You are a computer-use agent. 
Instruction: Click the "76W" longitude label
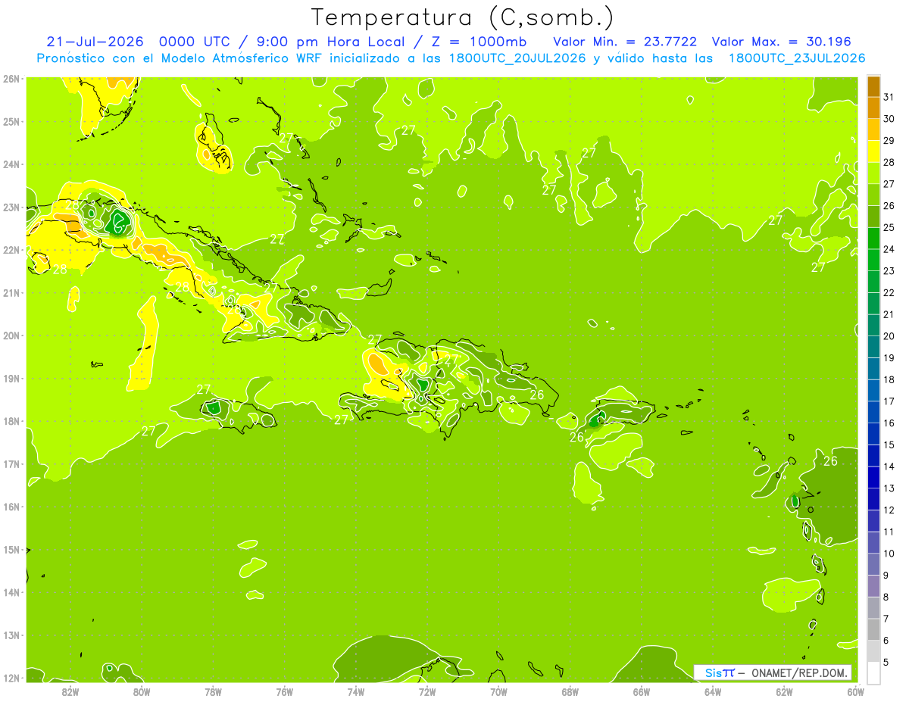[x=284, y=691]
